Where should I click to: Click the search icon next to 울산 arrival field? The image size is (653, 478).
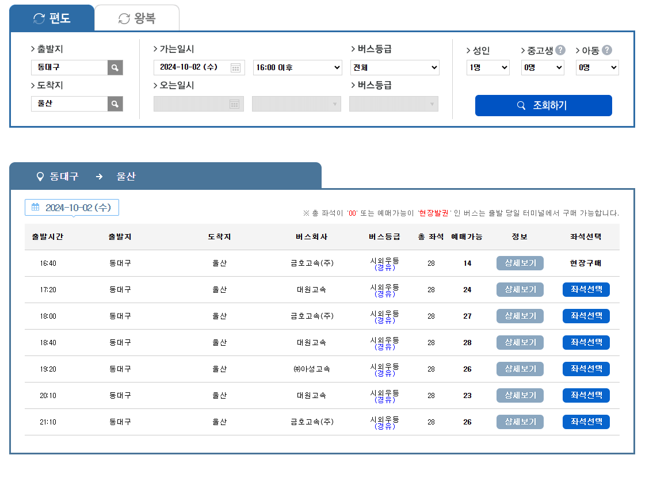click(x=115, y=104)
